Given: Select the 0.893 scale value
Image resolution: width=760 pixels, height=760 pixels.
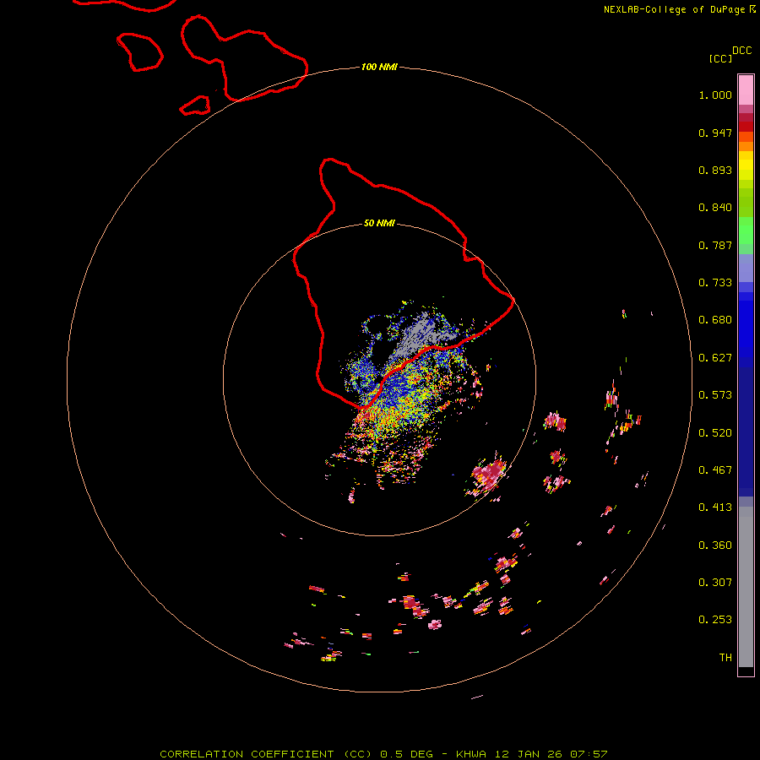Looking at the screenshot, I should (x=715, y=170).
